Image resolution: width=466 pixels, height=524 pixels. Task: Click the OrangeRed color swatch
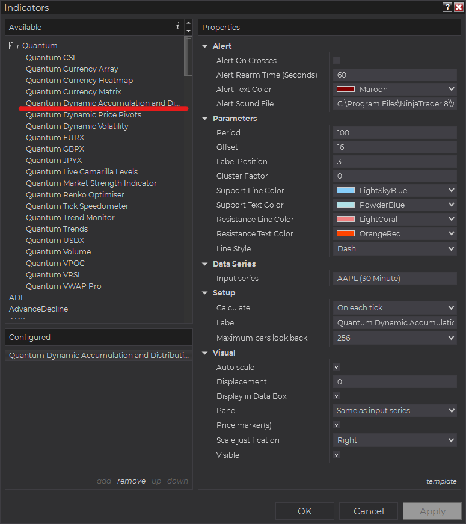pyautogui.click(x=346, y=233)
